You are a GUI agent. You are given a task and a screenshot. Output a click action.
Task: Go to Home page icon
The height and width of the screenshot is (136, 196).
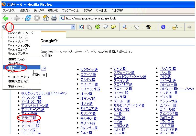[x=46, y=18]
